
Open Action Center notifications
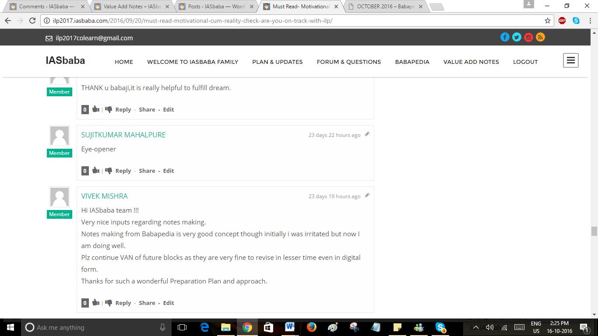584,327
